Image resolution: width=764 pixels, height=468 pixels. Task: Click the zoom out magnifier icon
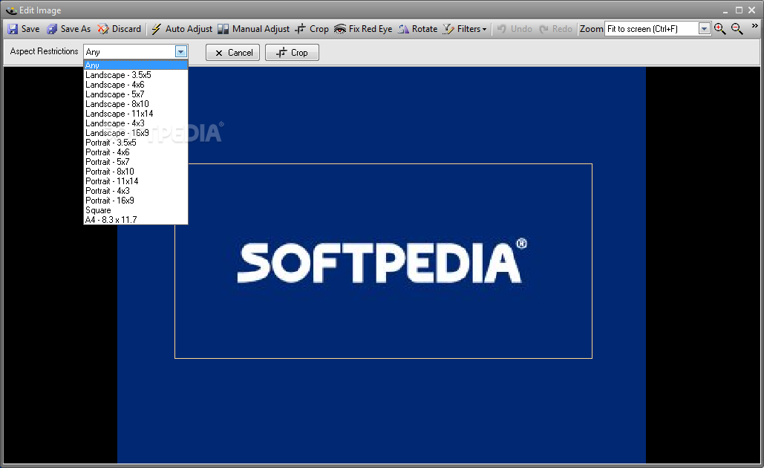click(x=737, y=29)
